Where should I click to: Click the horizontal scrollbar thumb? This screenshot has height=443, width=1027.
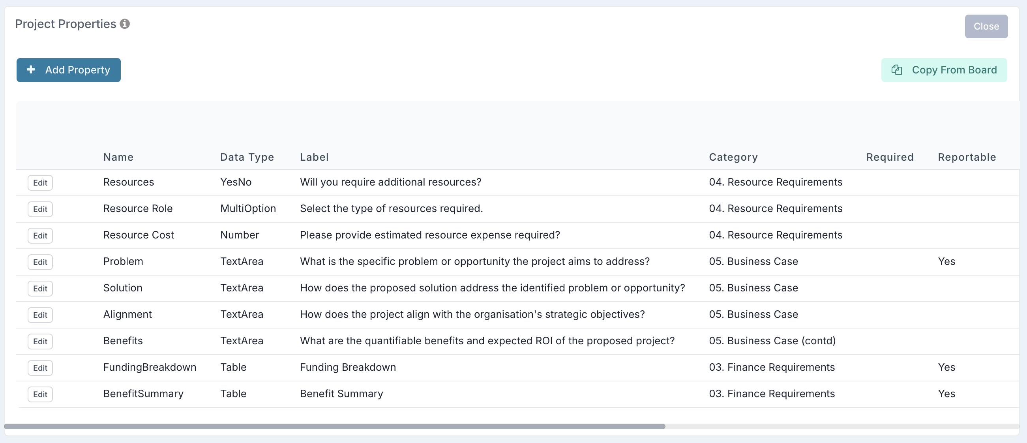pyautogui.click(x=334, y=426)
